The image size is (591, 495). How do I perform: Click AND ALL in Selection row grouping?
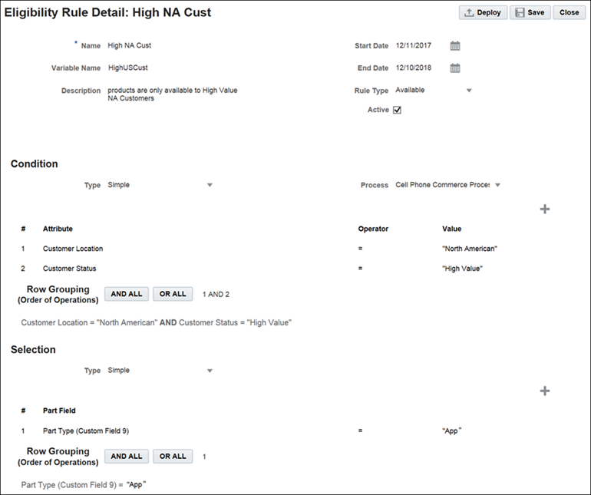[127, 456]
